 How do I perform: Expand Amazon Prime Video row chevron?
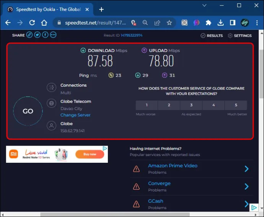[246, 169]
